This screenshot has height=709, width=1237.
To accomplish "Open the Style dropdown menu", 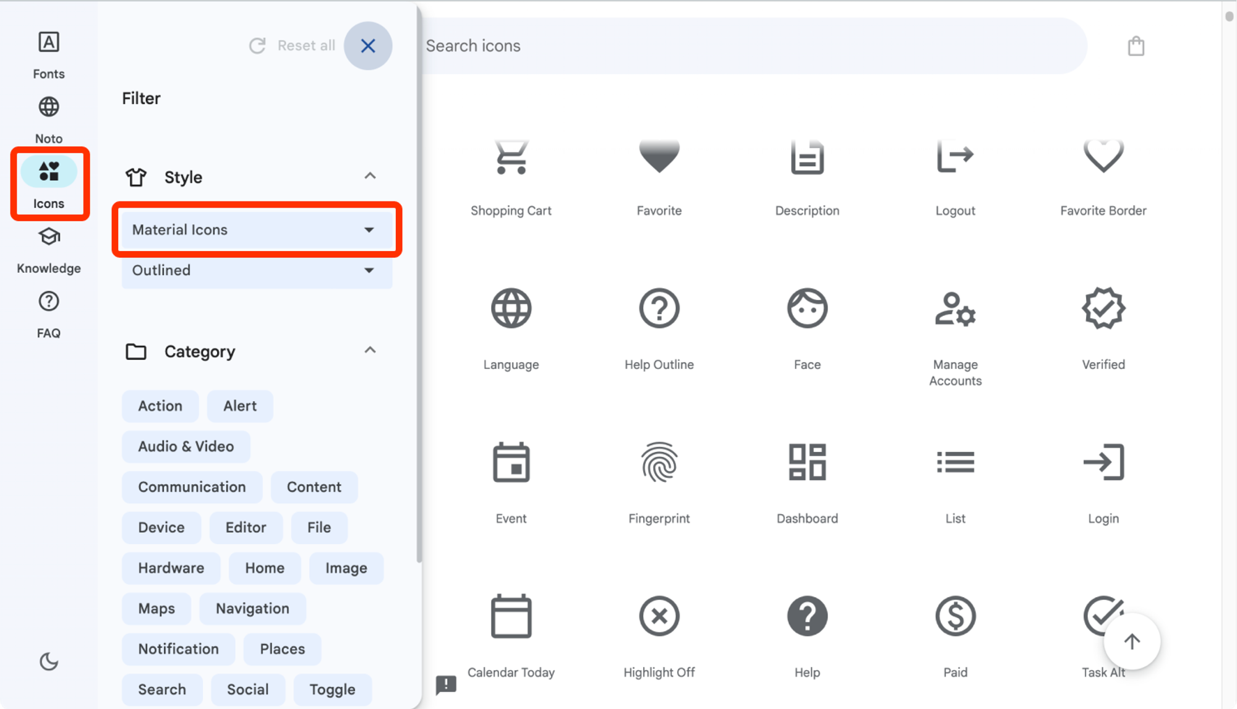I will [x=255, y=229].
